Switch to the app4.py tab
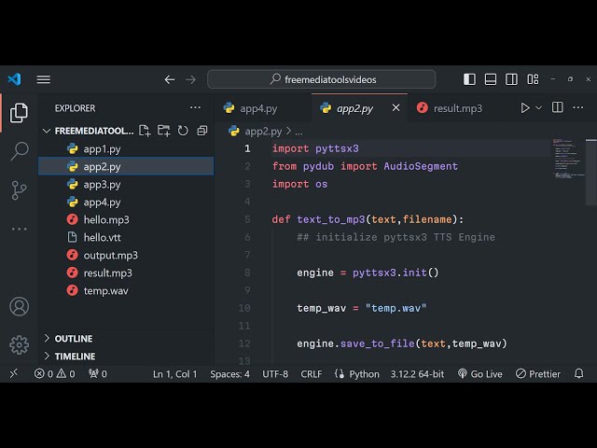The width and height of the screenshot is (597, 448). (x=258, y=108)
